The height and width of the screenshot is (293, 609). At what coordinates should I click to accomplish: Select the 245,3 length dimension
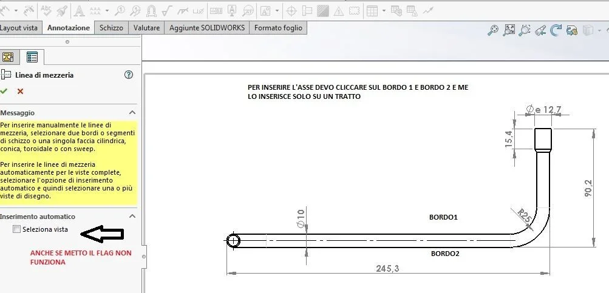(387, 269)
